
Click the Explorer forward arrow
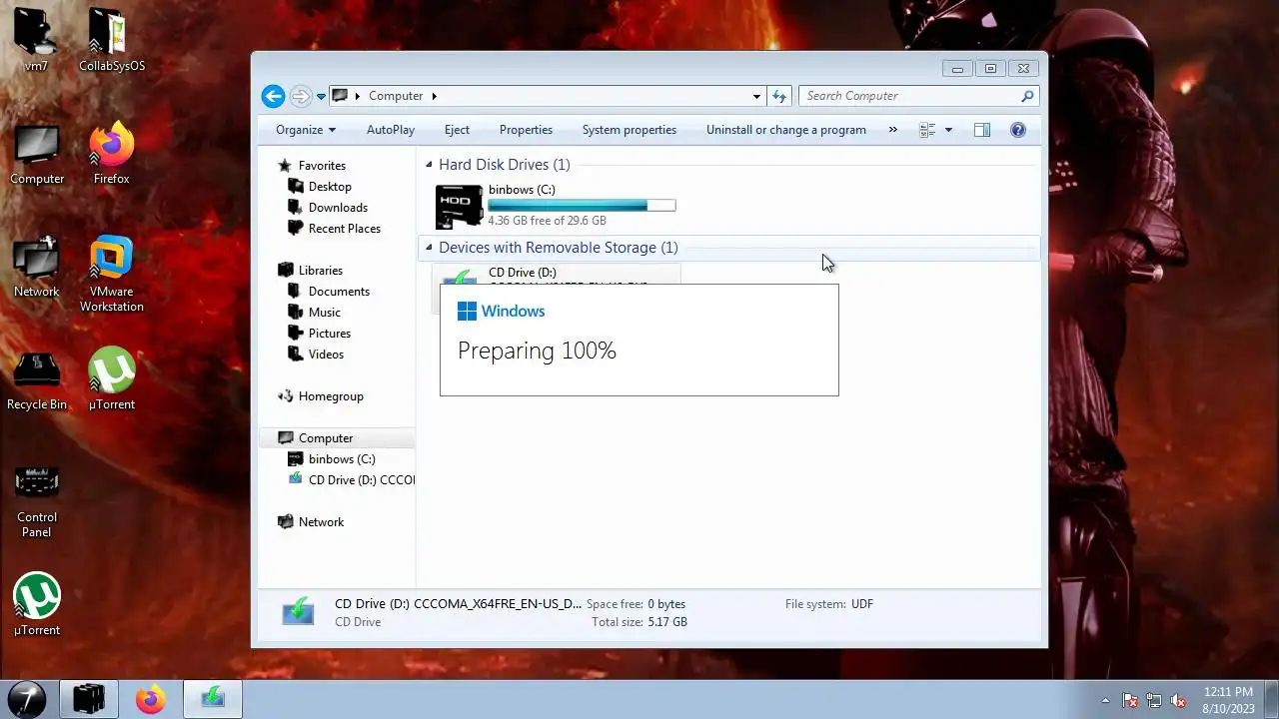[301, 96]
